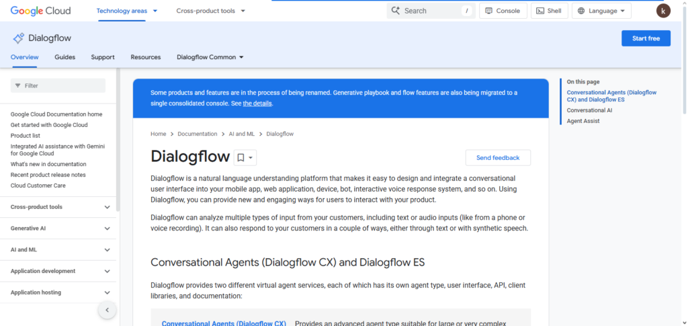Click the Console button icon
This screenshot has height=326, width=688.
click(x=489, y=11)
